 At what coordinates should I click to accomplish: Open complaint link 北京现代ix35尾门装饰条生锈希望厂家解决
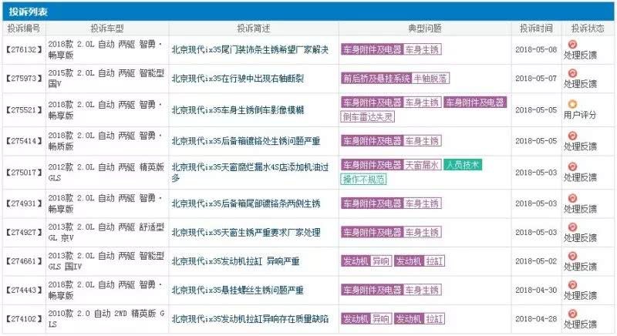[249, 50]
